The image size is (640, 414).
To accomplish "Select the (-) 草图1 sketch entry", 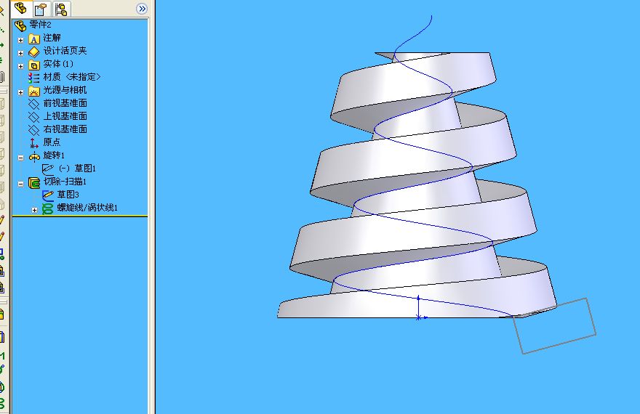I will coord(77,169).
